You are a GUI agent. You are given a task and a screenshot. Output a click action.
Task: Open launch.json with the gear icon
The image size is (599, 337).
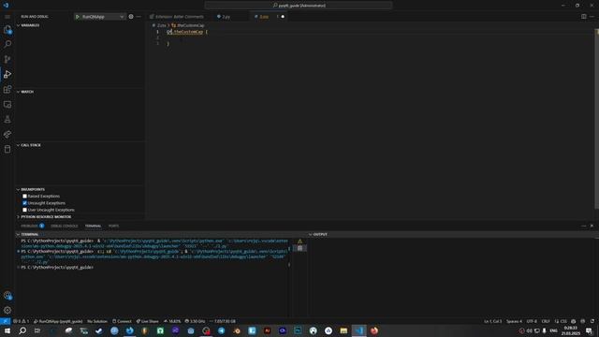[x=131, y=17]
